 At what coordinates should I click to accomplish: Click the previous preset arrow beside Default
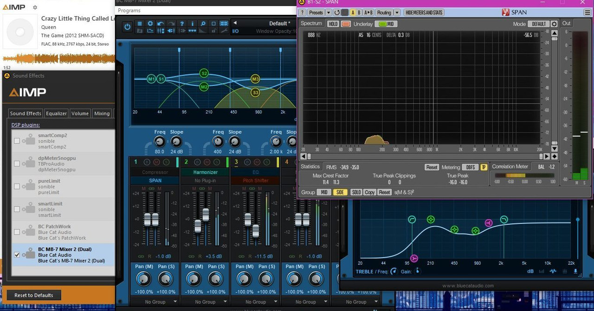point(235,23)
